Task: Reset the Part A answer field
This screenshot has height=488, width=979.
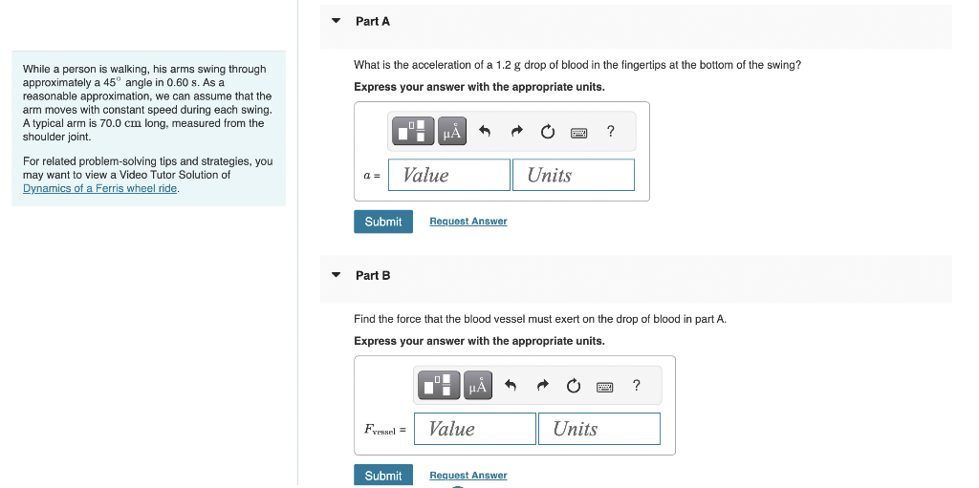Action: (x=548, y=132)
